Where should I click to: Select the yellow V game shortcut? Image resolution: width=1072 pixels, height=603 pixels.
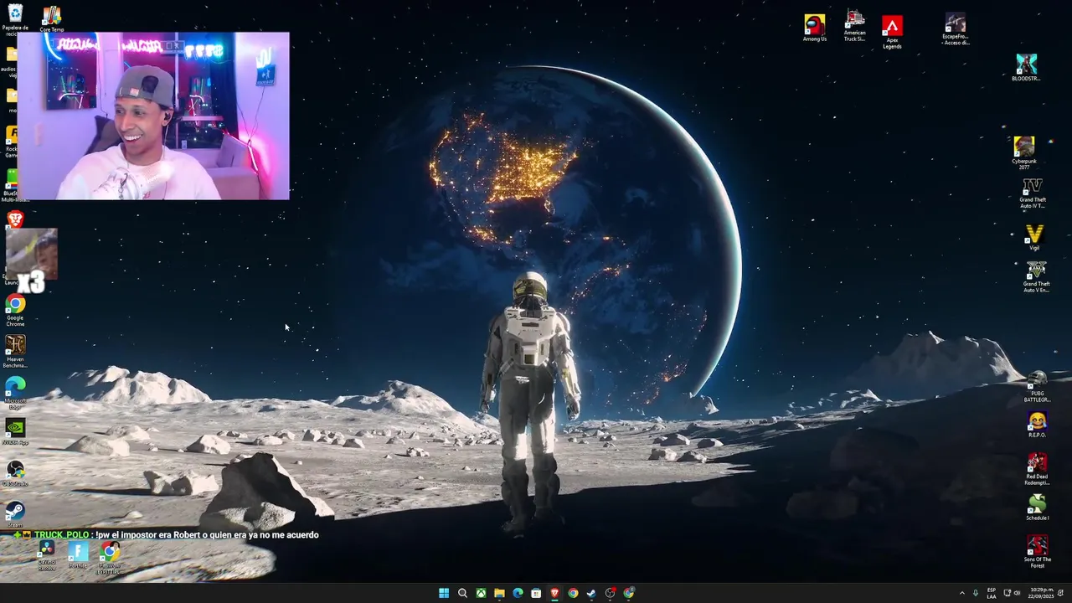[1034, 237]
